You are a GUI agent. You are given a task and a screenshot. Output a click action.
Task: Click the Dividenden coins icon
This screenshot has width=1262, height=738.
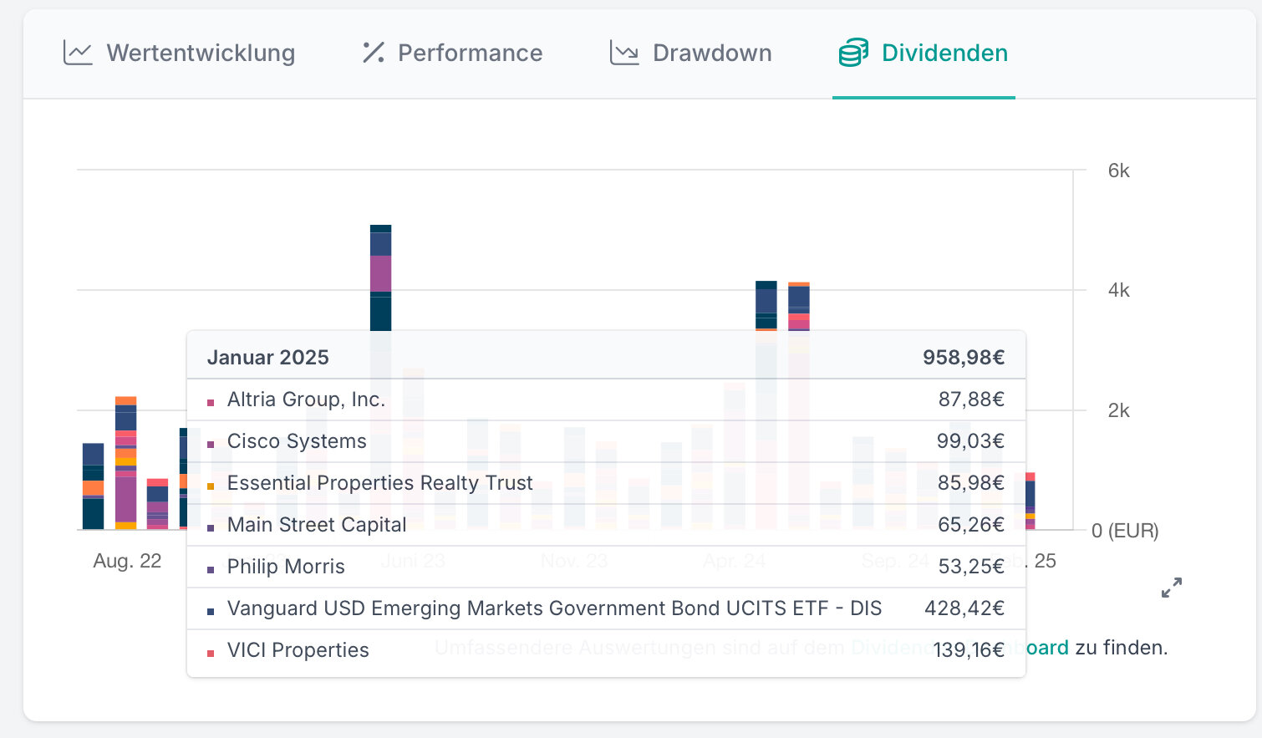[x=853, y=53]
